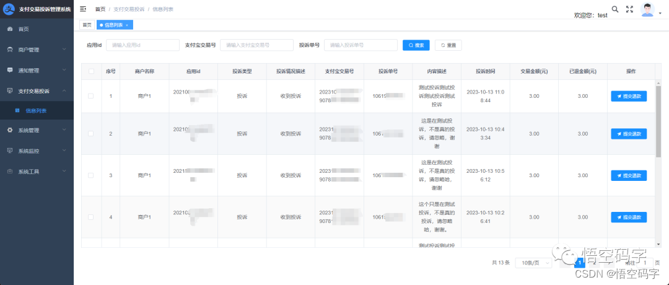Viewport: 669px width, 285px height.
Task: Click the system logo in the sidebar
Action: [x=9, y=9]
